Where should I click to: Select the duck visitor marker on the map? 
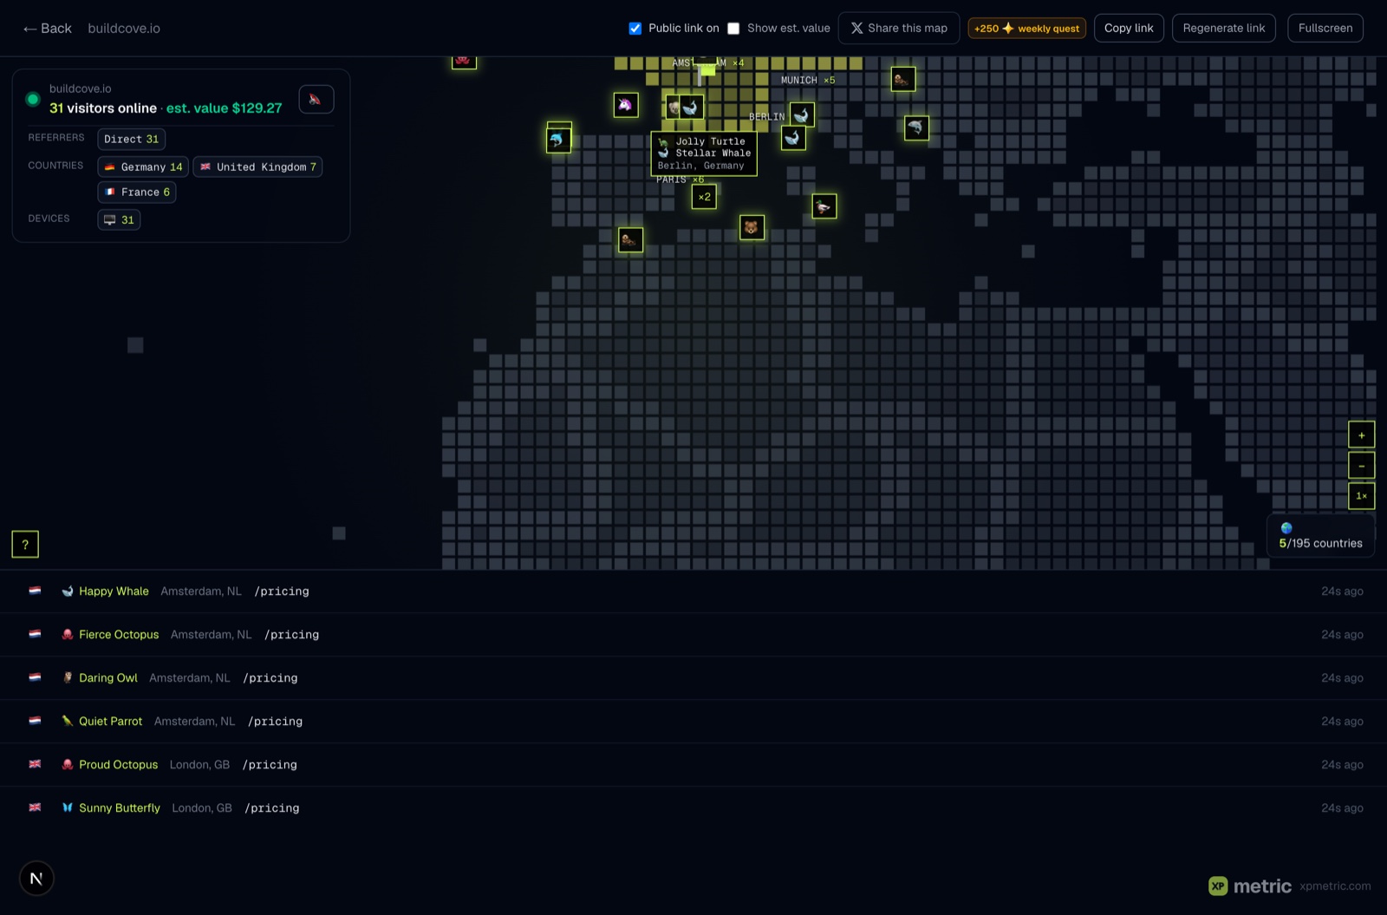click(824, 206)
